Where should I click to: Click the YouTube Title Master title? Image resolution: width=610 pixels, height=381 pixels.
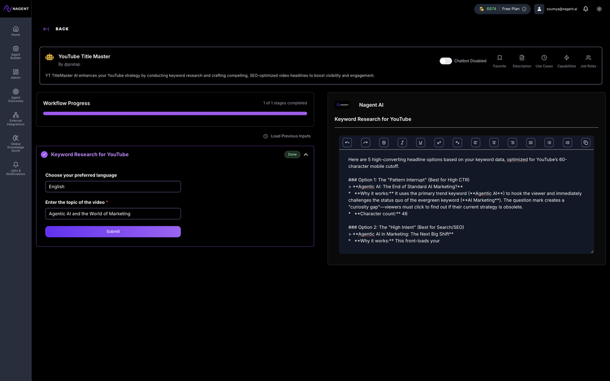[x=84, y=56]
